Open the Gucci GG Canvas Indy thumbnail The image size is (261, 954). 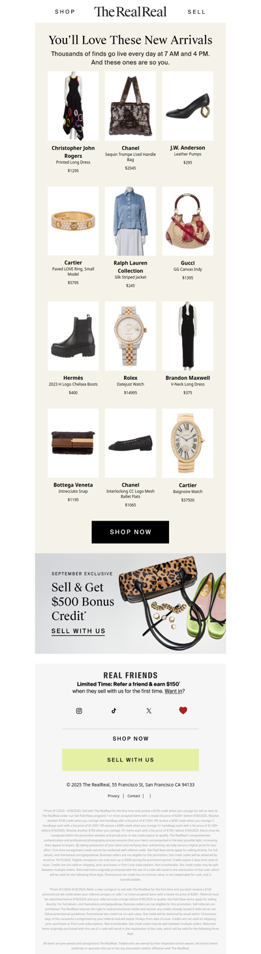[x=188, y=221]
